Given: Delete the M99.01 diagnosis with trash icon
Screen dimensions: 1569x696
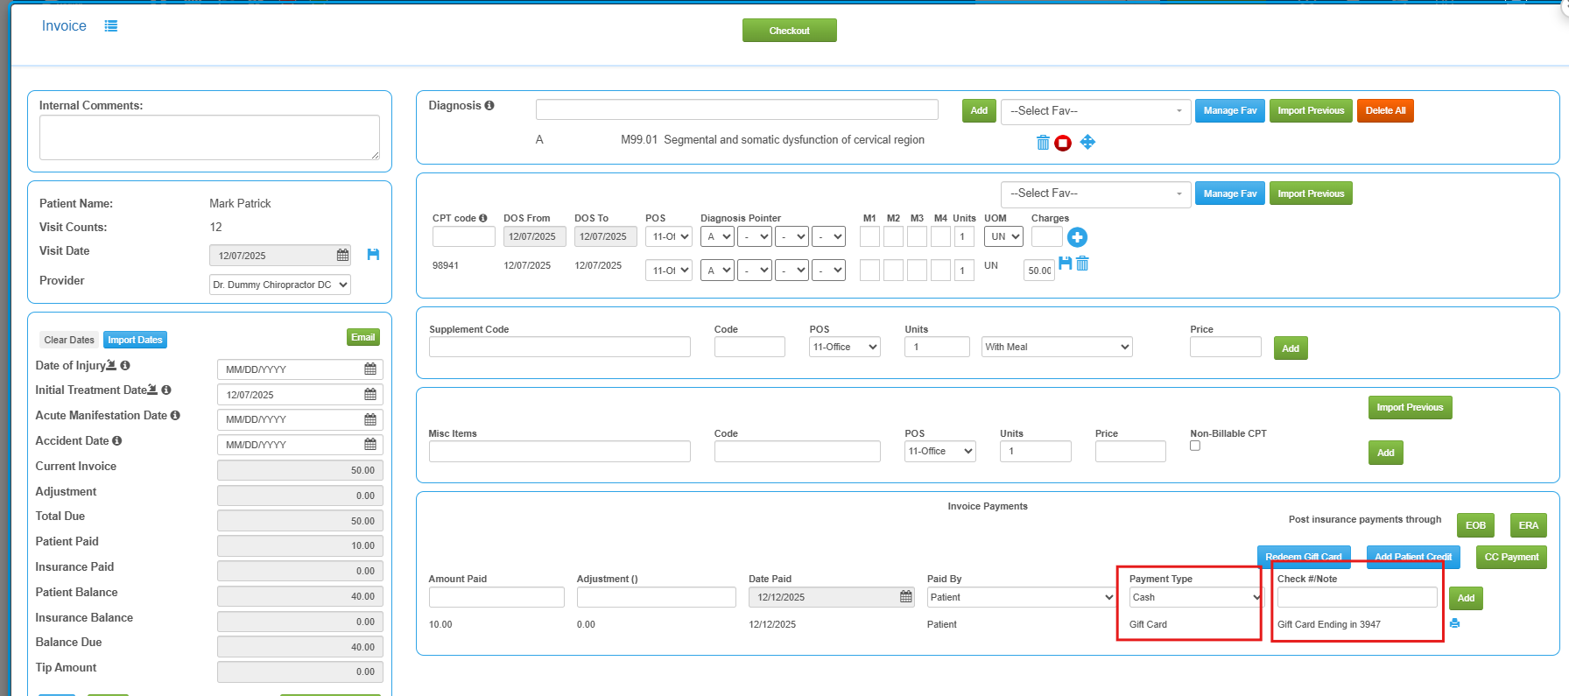Looking at the screenshot, I should [x=1043, y=143].
